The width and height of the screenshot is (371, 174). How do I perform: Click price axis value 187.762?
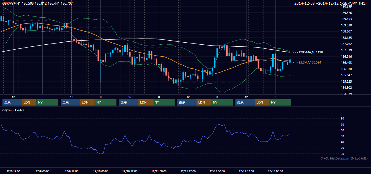click(x=347, y=44)
